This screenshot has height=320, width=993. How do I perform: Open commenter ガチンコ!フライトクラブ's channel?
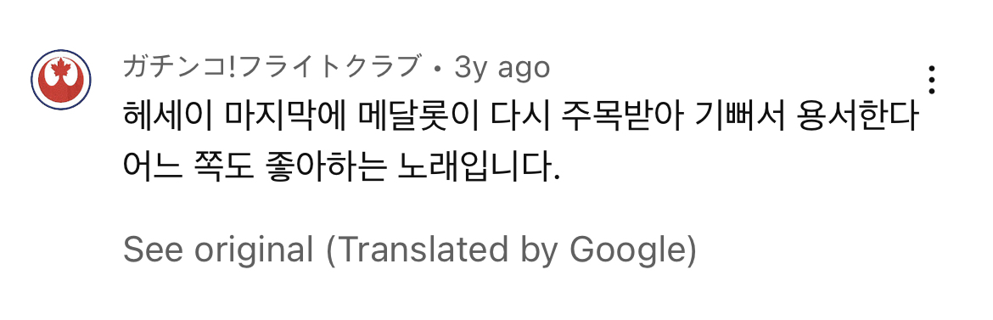272,67
